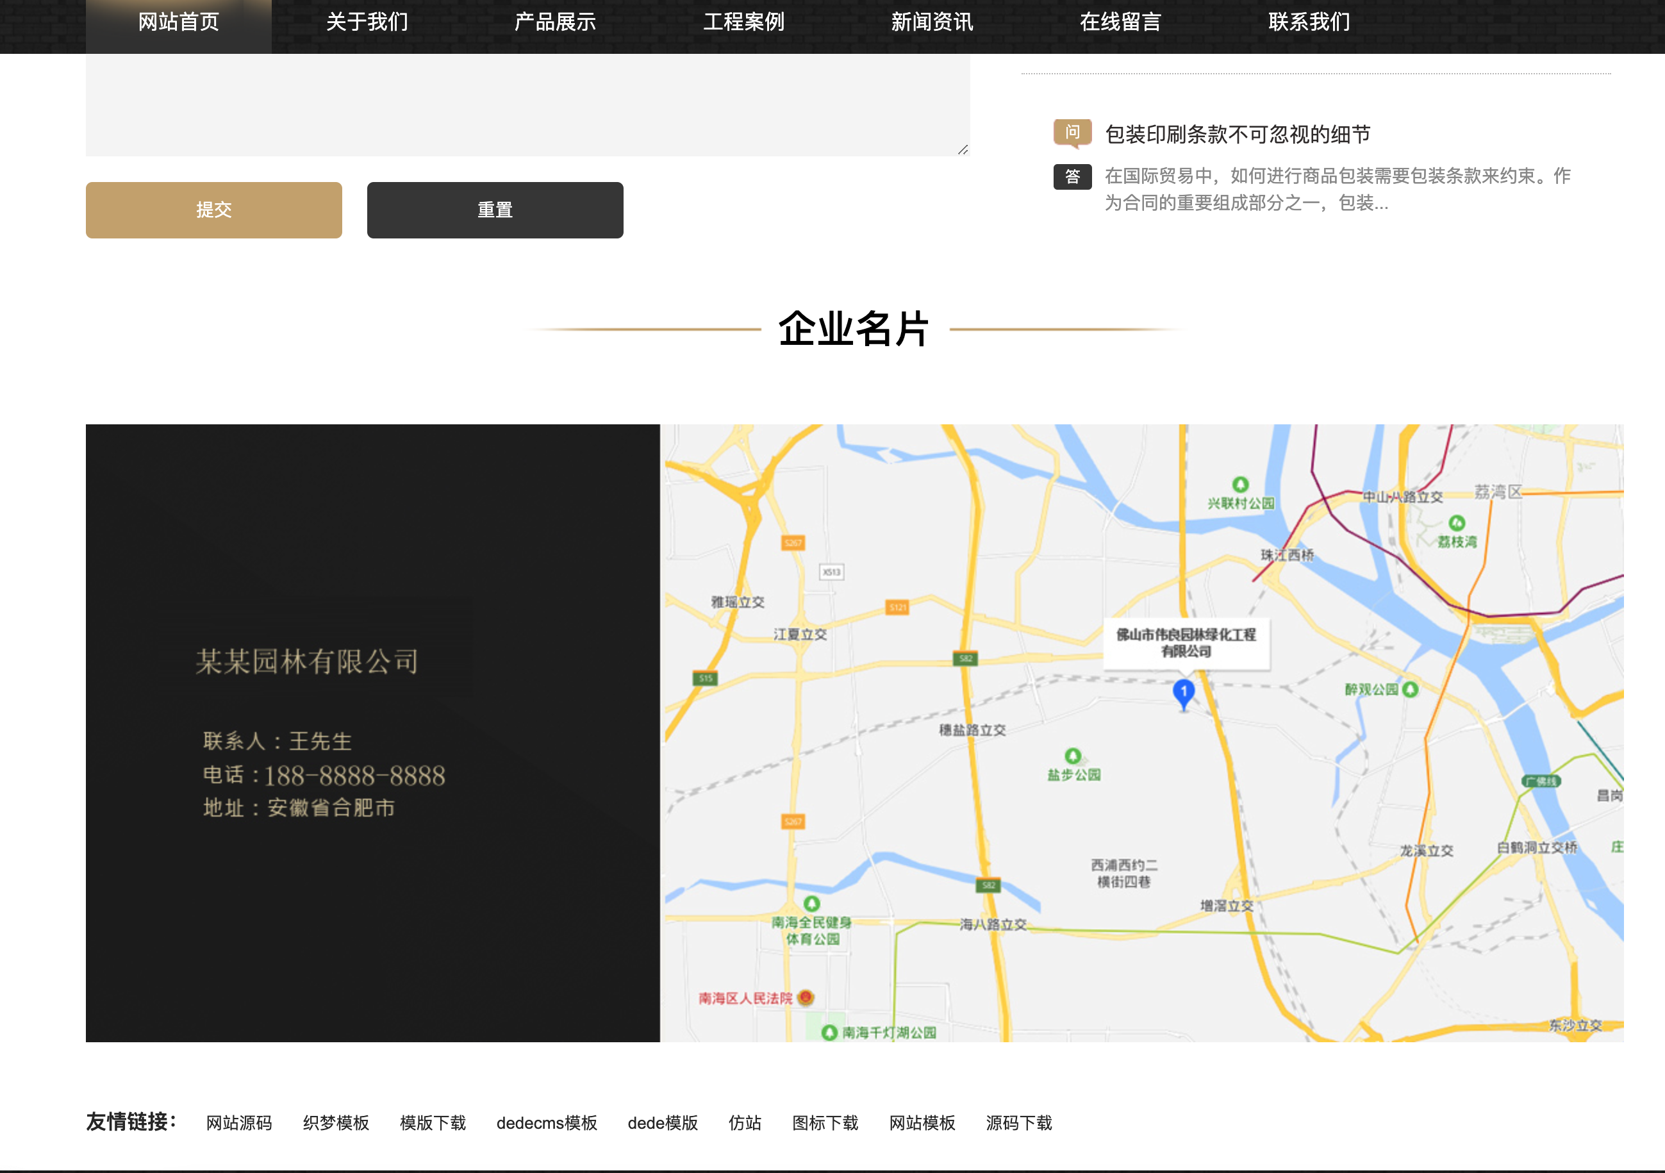Open 联系我们 from the navigation bar
Screen dimensions: 1665x1173
click(x=1310, y=22)
